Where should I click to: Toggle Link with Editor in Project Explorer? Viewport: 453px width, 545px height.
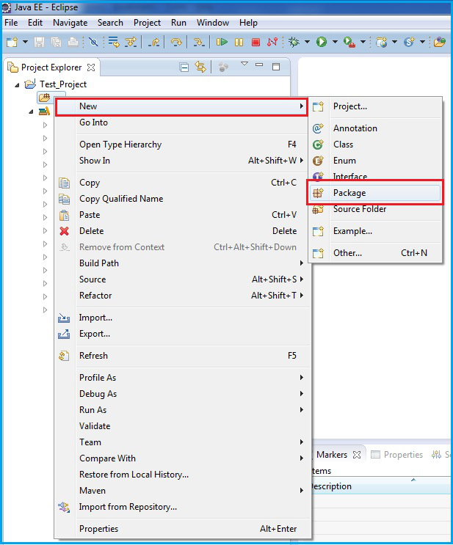[x=200, y=67]
